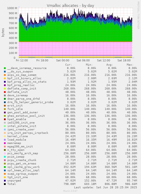141x194 pixels.
Task: Click the black Total legend color square
Action: click(x=5, y=184)
